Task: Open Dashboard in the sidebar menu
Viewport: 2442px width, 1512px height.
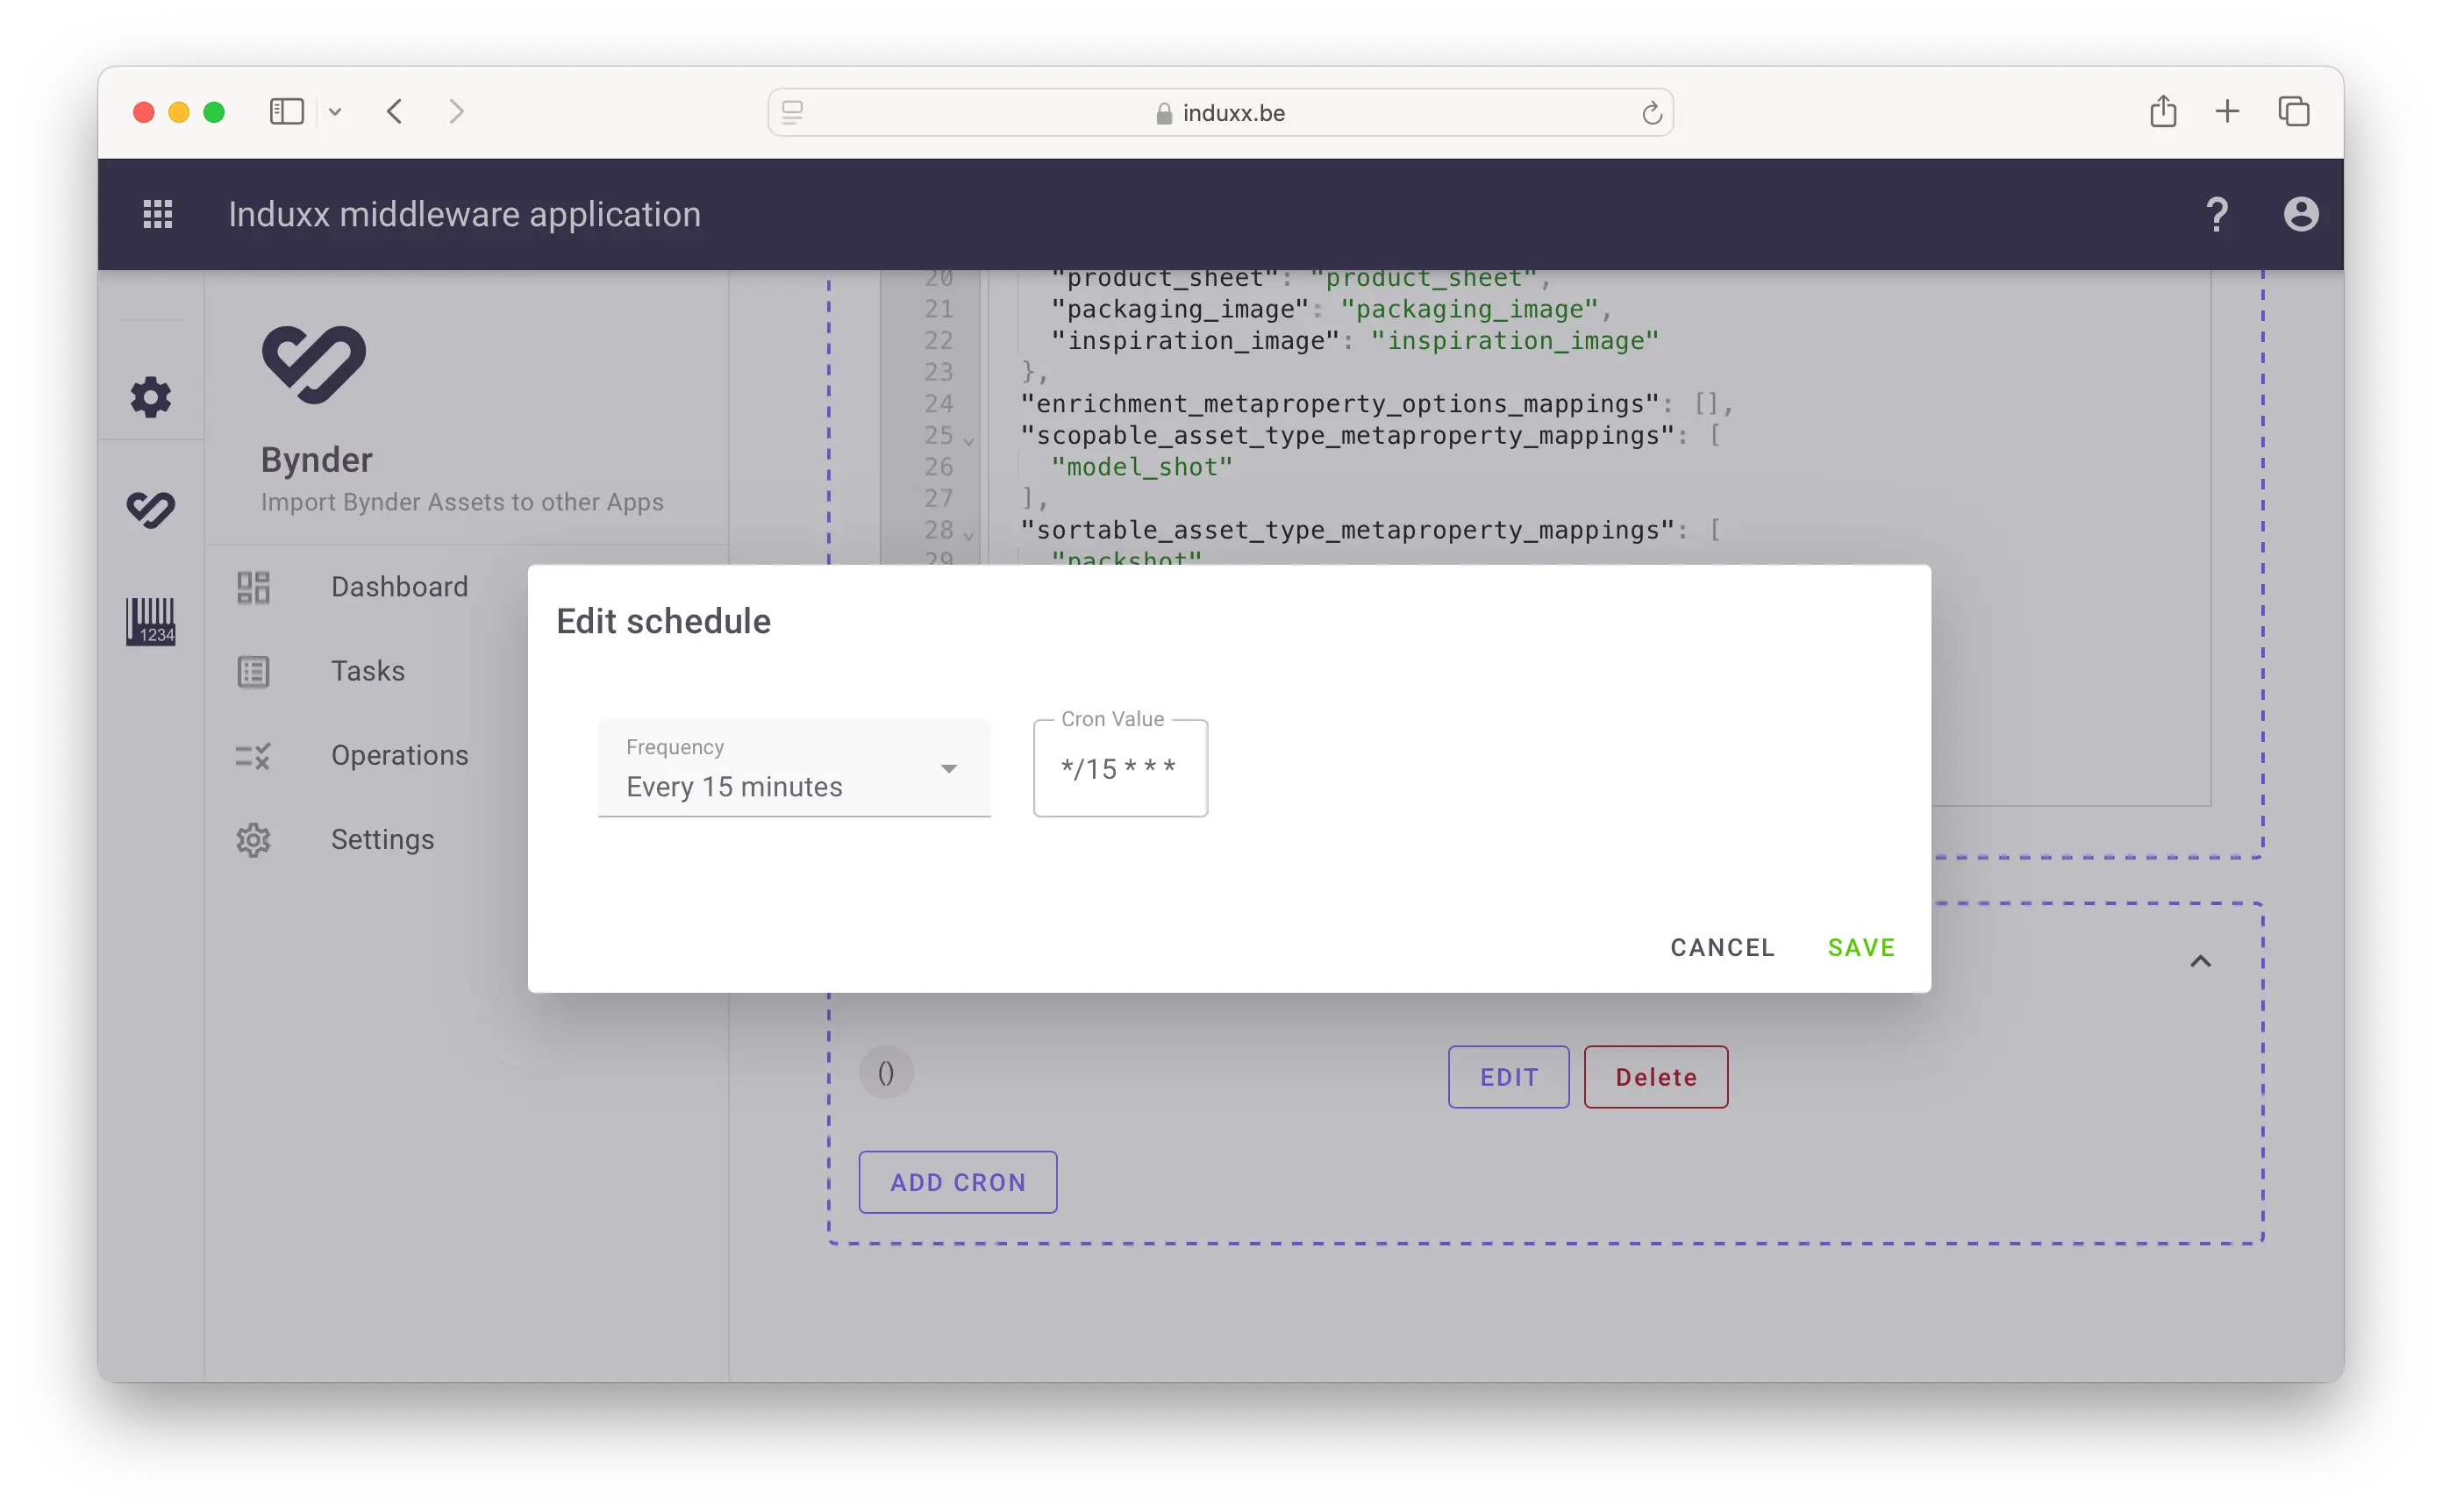Action: [399, 587]
